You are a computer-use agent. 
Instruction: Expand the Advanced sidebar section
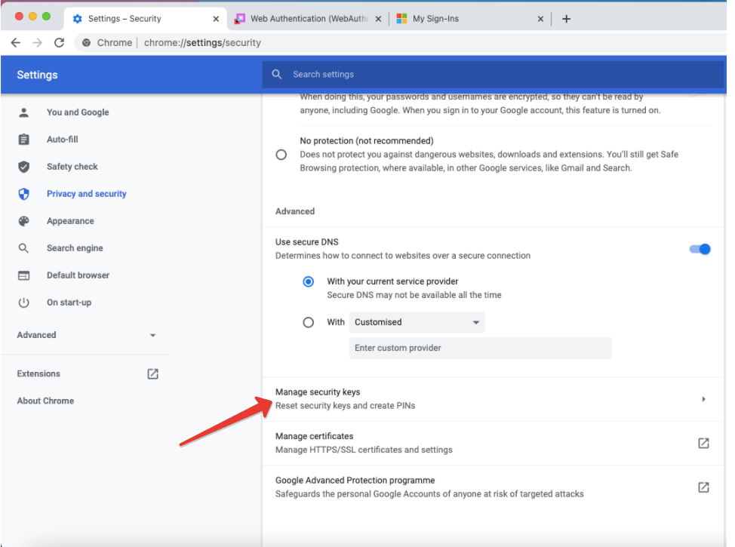pyautogui.click(x=86, y=335)
